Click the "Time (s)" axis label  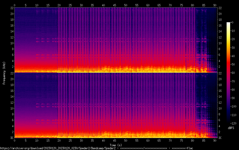[115, 145]
